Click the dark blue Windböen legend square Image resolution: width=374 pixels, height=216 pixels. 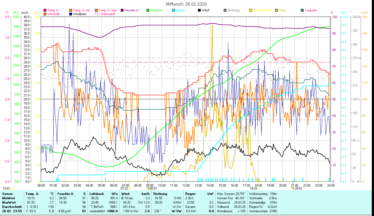click(x=71, y=14)
